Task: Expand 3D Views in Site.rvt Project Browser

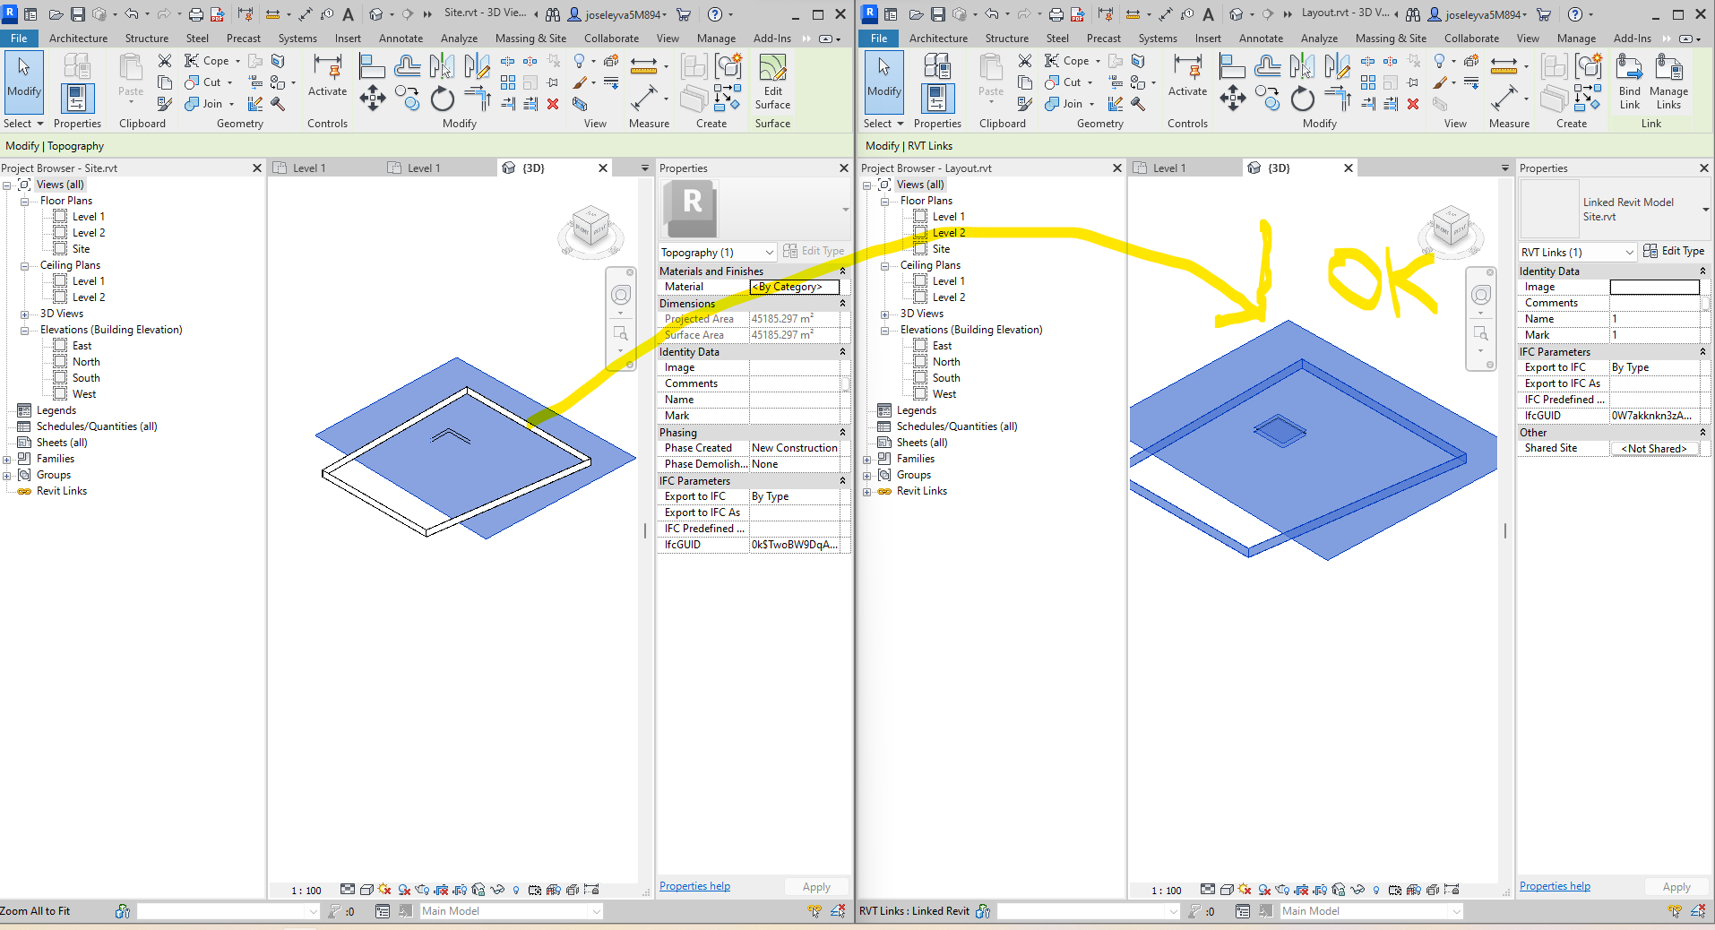Action: [24, 314]
